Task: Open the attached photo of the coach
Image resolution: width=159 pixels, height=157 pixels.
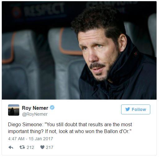Action: pos(79,50)
